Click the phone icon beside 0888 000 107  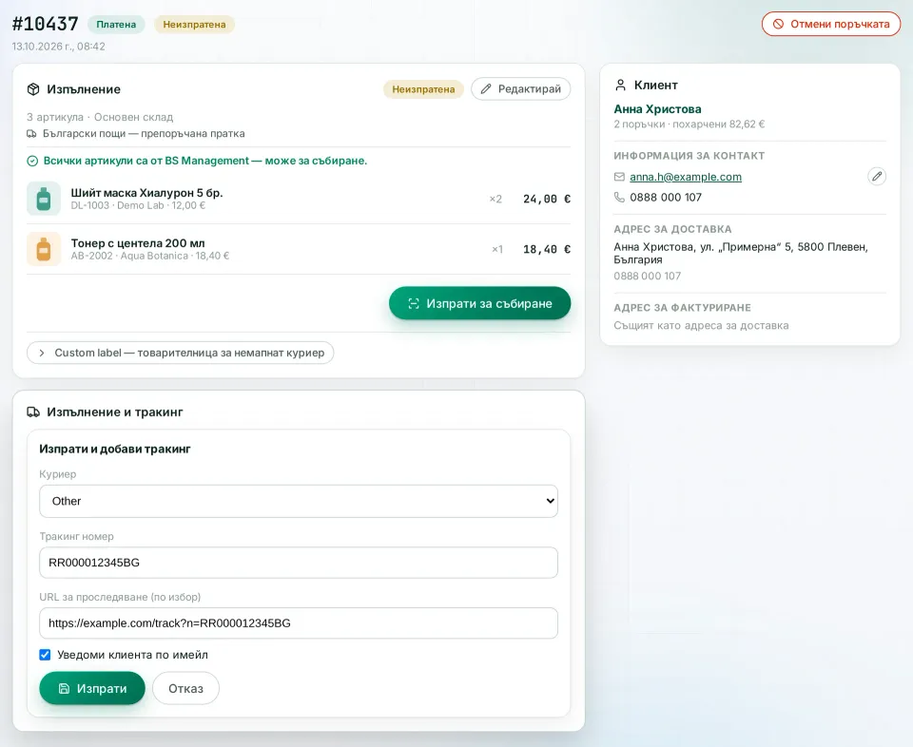click(x=619, y=198)
